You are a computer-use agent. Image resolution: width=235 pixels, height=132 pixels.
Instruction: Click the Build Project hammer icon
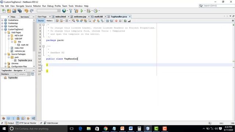[x=70, y=11]
